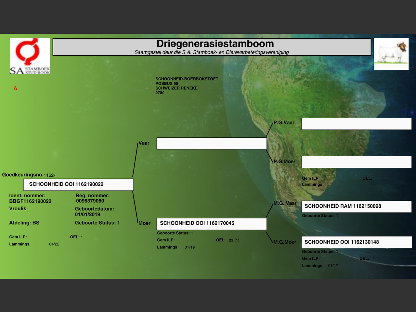The image size is (416, 312).
Task: Expand the P.G.Moer entry box
Action: pyautogui.click(x=356, y=162)
